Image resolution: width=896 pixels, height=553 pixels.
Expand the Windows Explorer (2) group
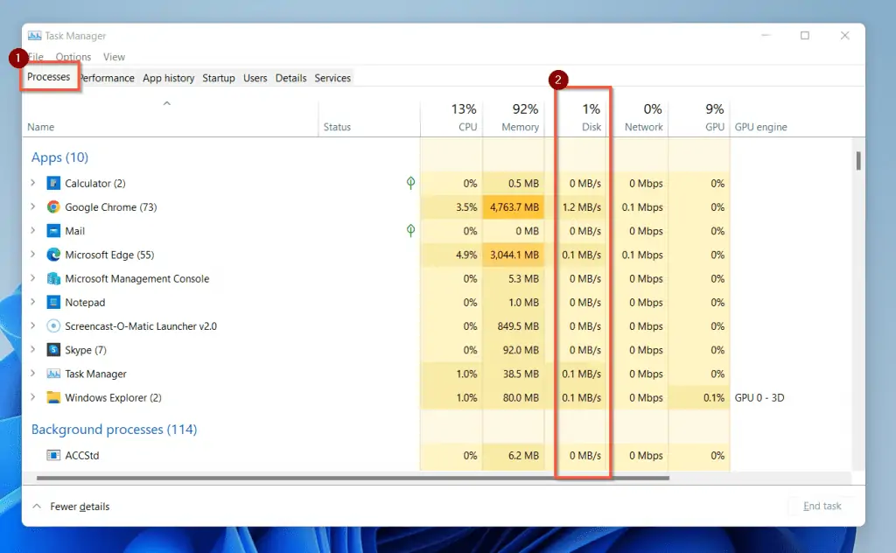(x=33, y=397)
